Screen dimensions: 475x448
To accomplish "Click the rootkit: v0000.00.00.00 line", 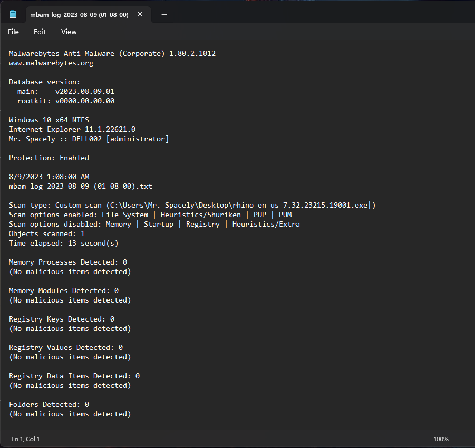I will [66, 101].
